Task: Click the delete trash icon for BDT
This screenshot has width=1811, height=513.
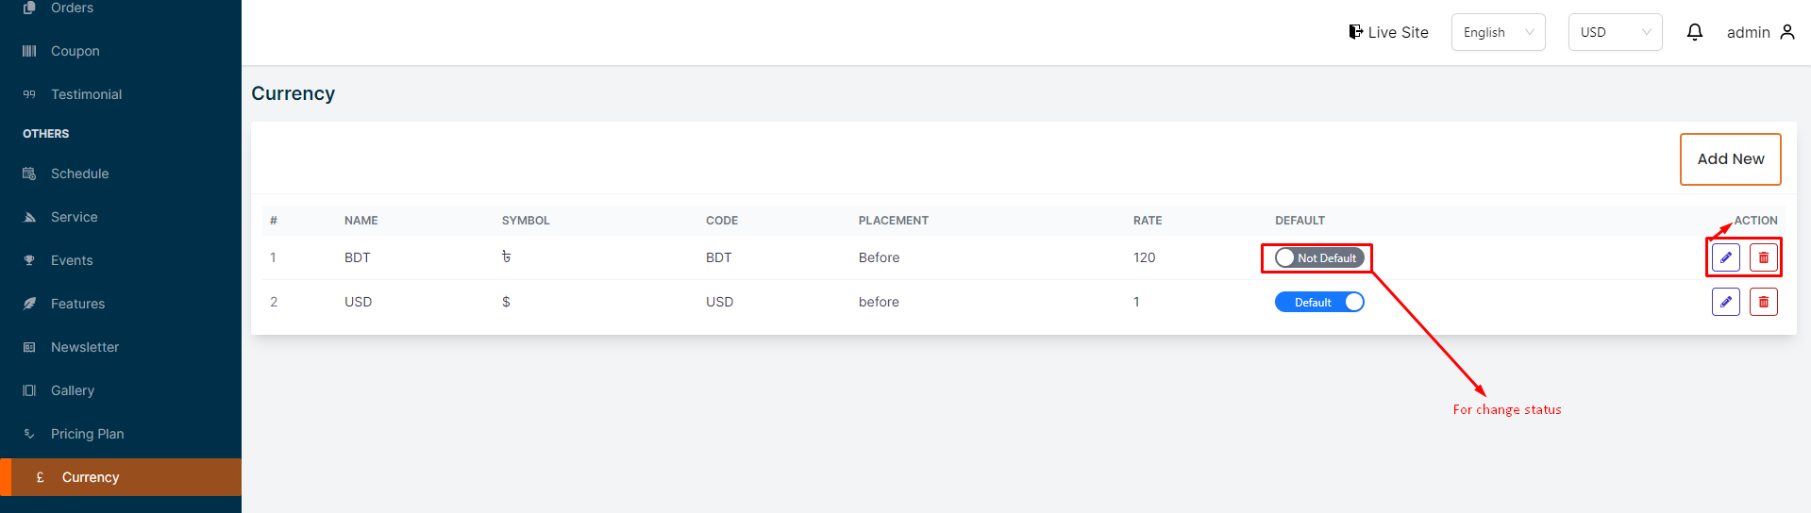Action: (x=1763, y=257)
